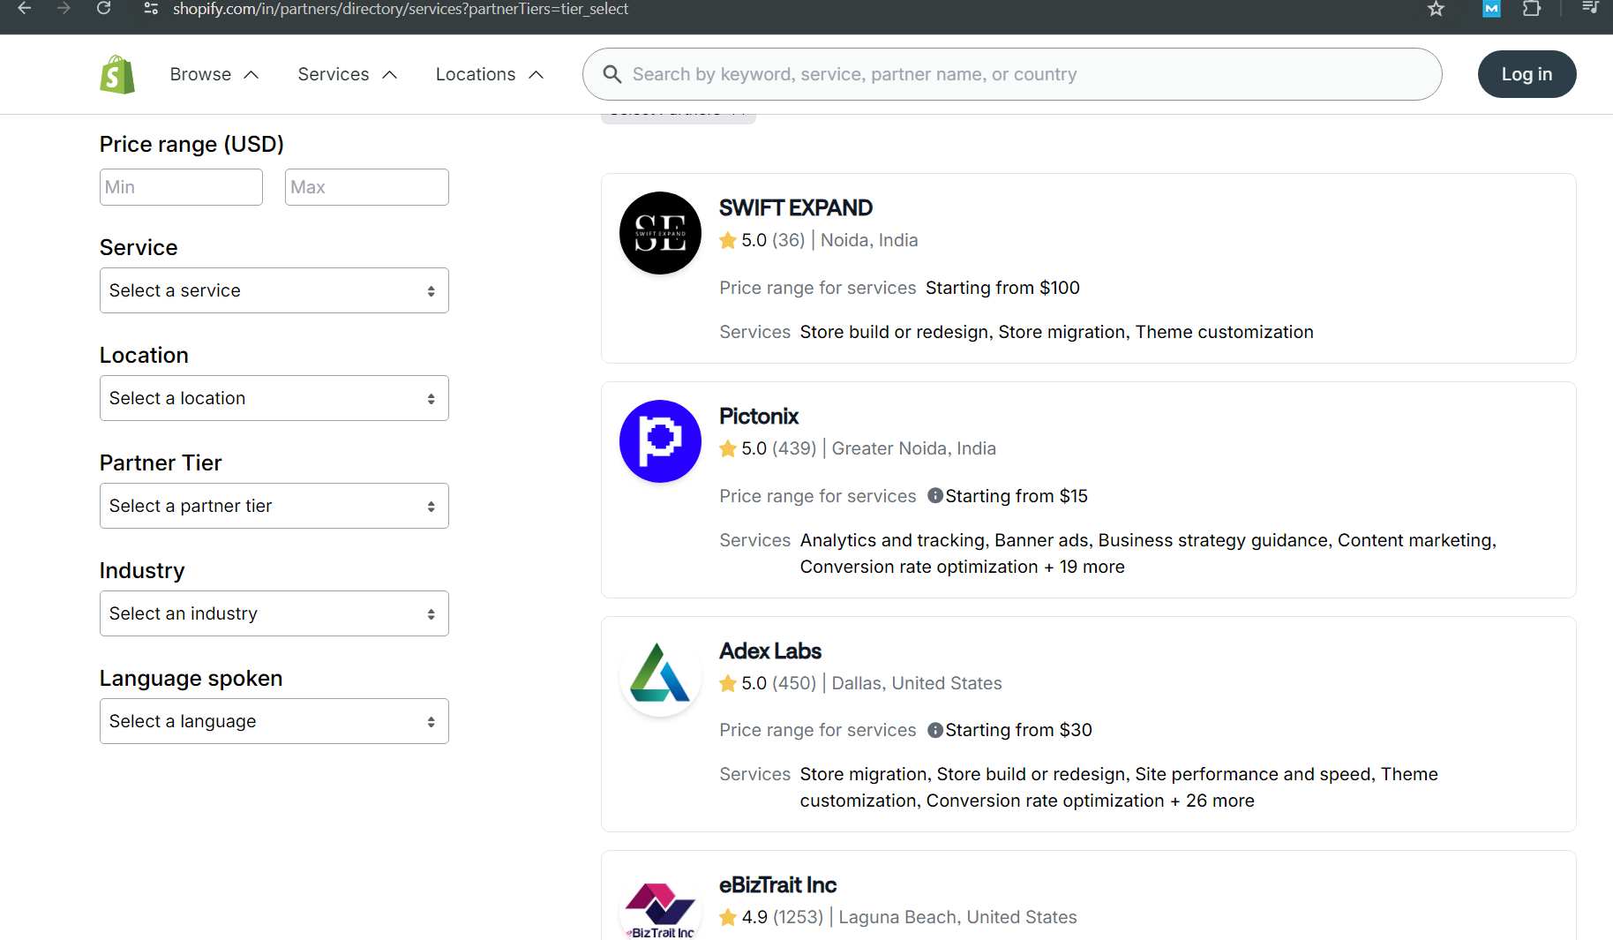Expand the Select a partner tier dropdown

coord(274,506)
